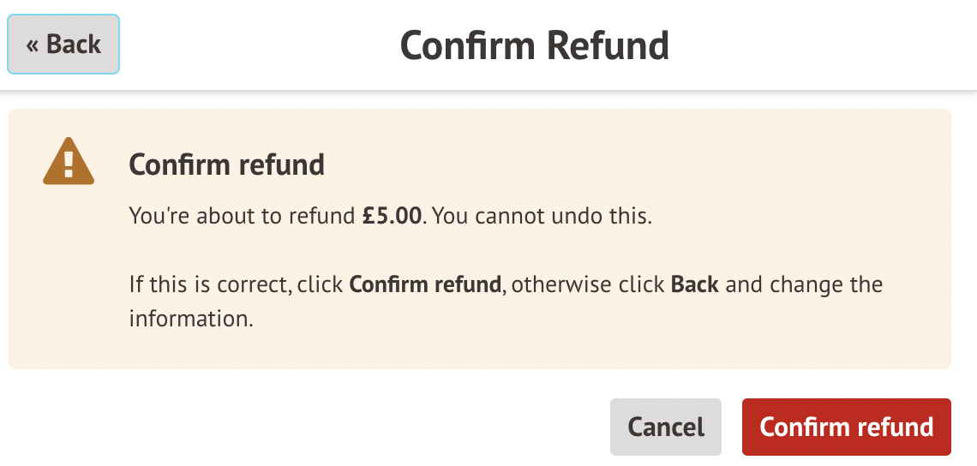Cancel the refund with the Cancel button
The image size is (977, 466).
[x=666, y=427]
